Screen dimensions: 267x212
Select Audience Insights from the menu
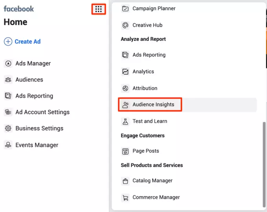point(153,105)
